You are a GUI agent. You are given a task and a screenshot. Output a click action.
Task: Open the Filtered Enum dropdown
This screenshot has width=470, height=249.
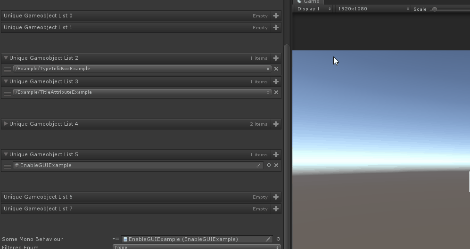197,247
